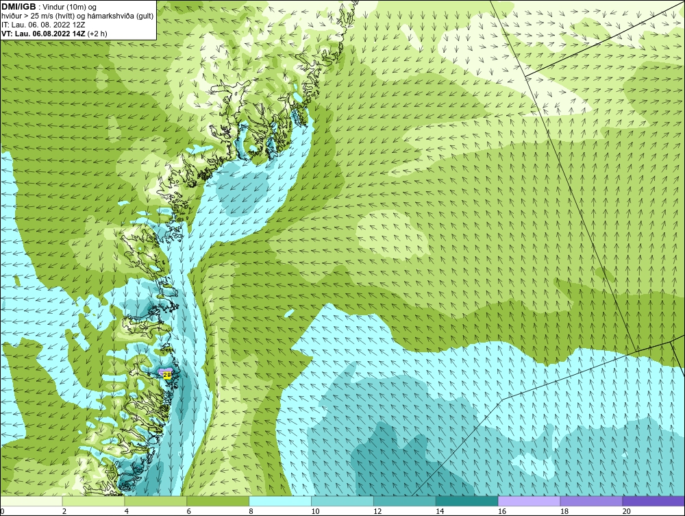Click the legend label 4
The width and height of the screenshot is (685, 516).
126,511
